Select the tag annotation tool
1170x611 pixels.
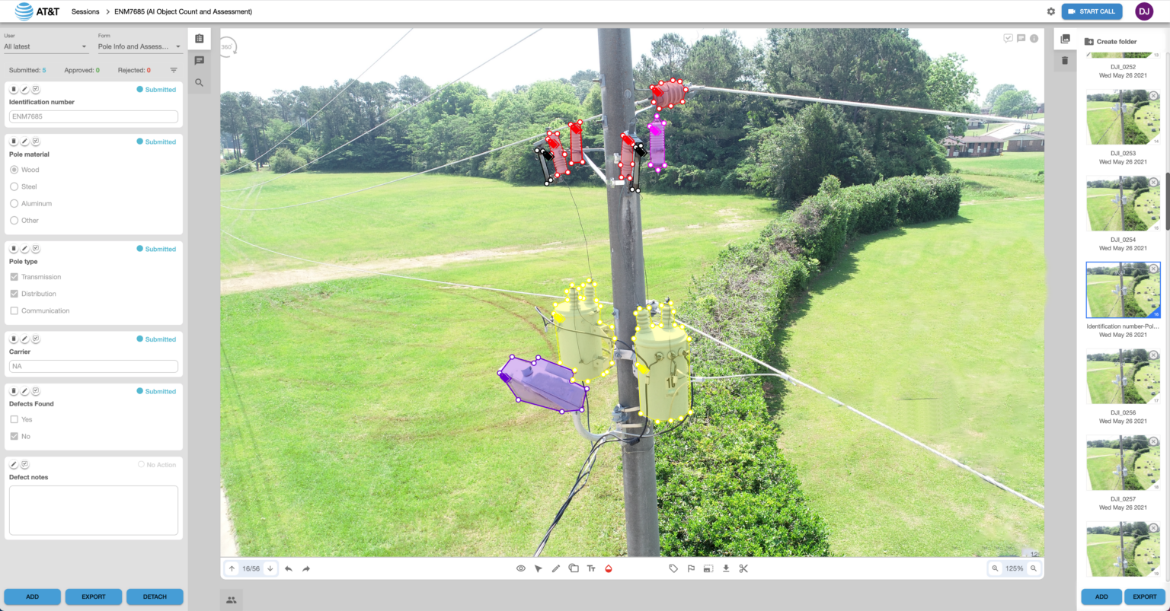coord(673,568)
